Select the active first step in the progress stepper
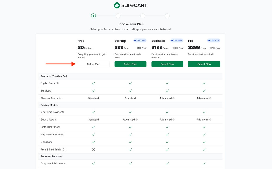This screenshot has height=169, width=272. (x=93, y=16)
